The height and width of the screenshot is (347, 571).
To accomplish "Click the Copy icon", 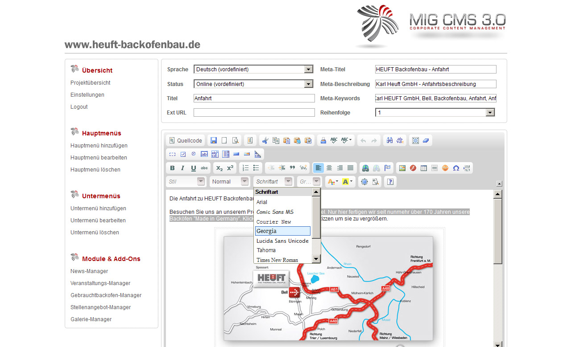I will [276, 140].
